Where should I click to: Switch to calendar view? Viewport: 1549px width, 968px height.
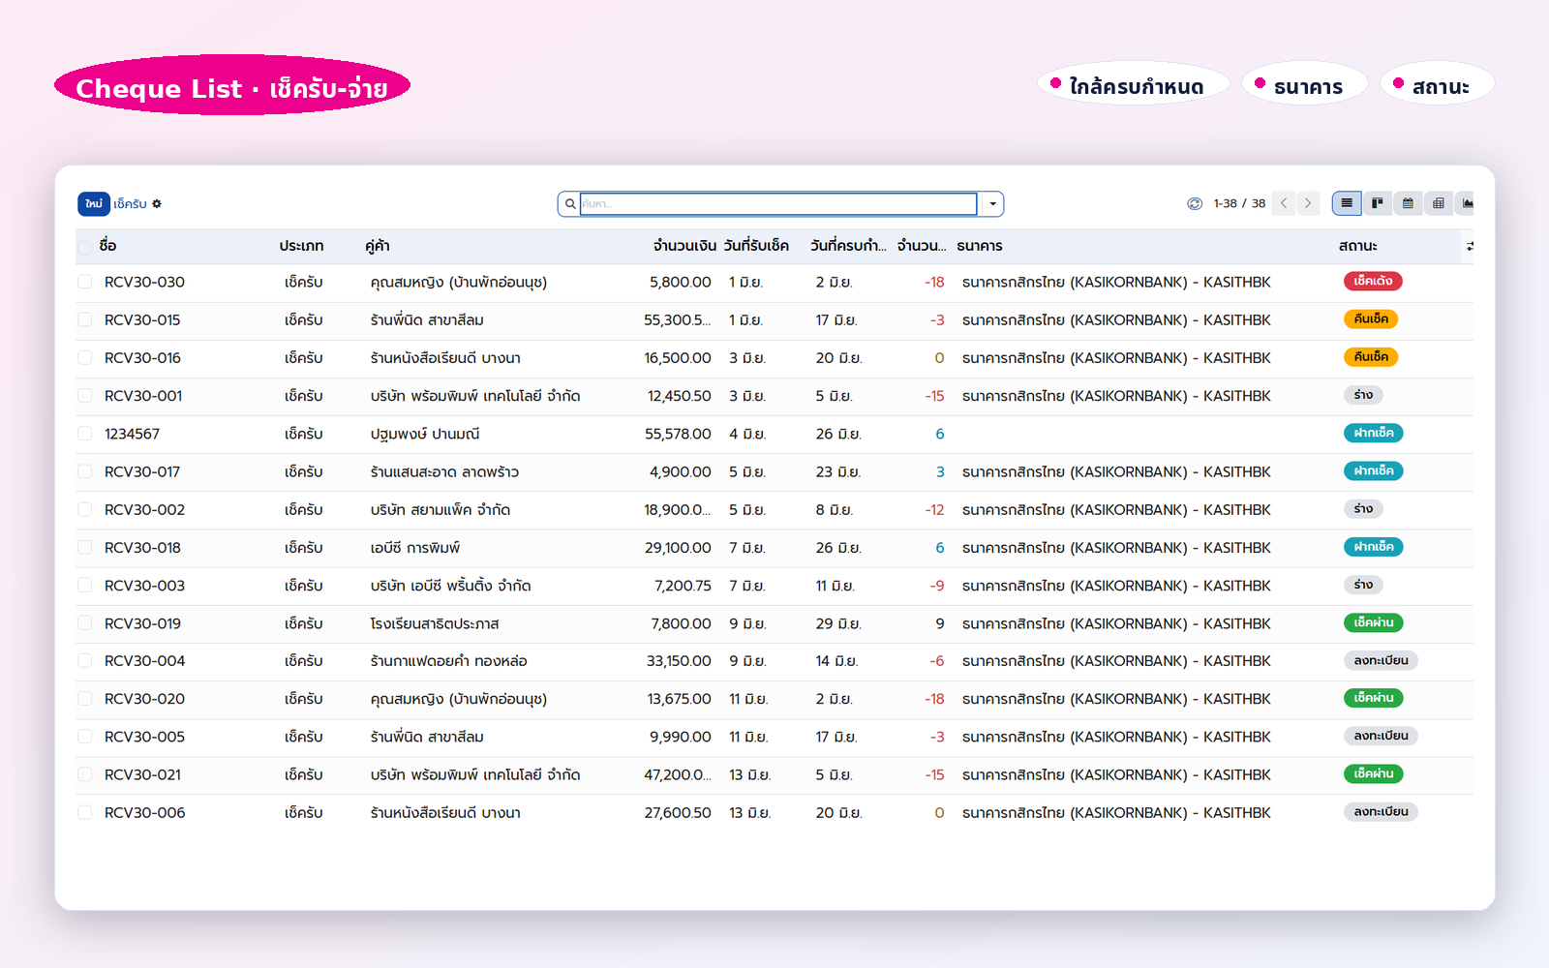[x=1408, y=203]
